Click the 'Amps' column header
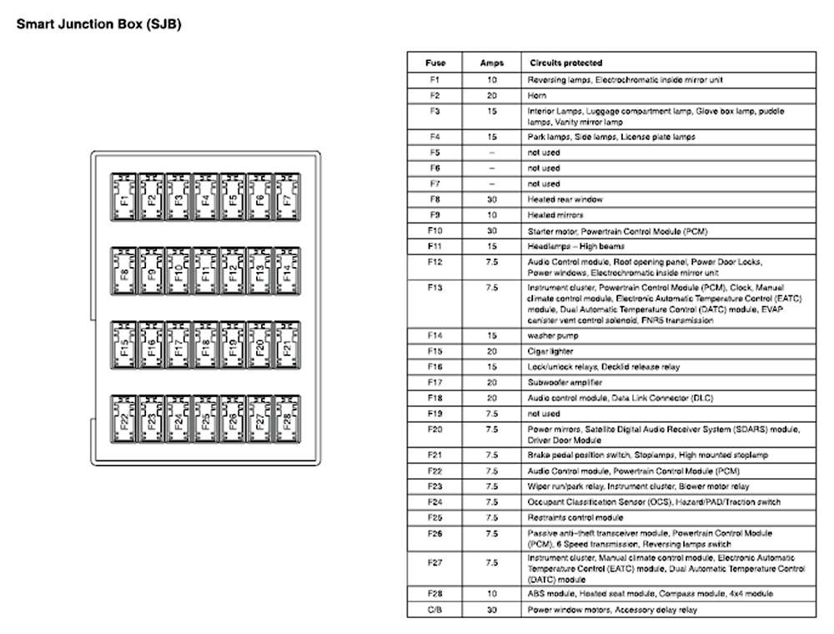834x634 pixels. (491, 63)
